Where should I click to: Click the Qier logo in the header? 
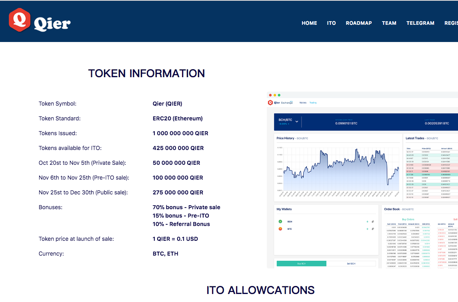pyautogui.click(x=40, y=20)
